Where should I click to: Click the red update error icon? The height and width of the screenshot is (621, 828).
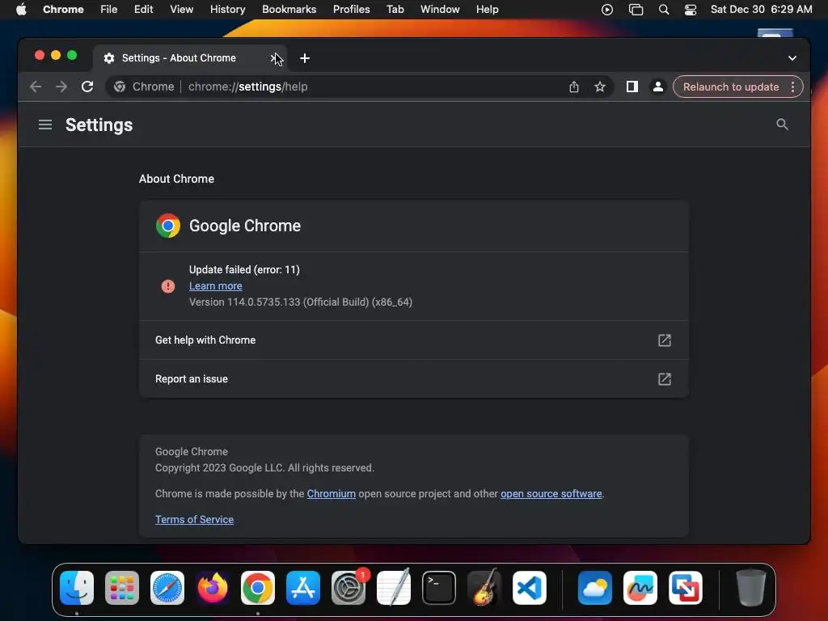coord(168,285)
